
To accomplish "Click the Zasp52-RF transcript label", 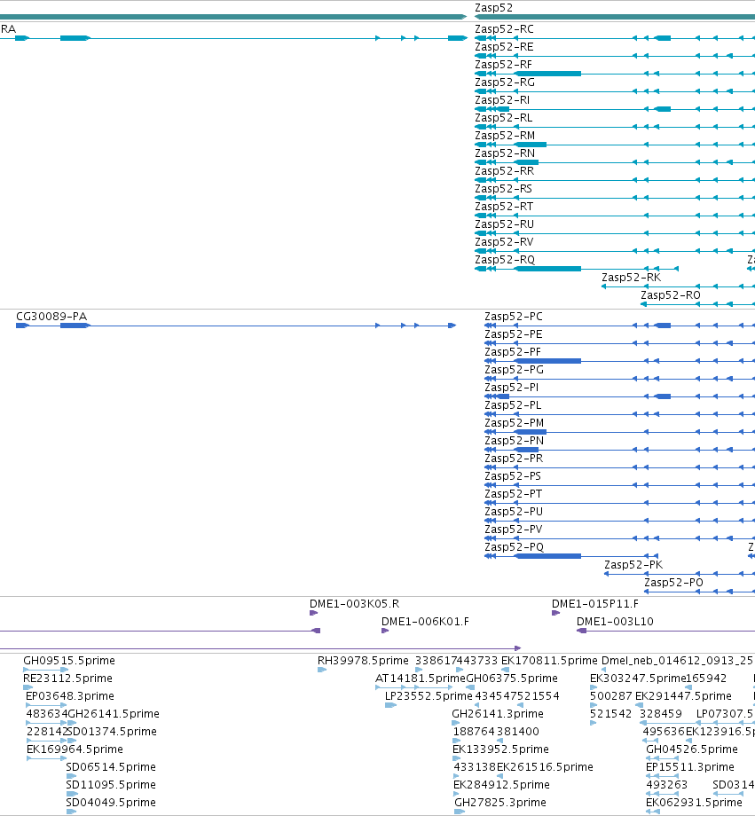I will pyautogui.click(x=504, y=65).
